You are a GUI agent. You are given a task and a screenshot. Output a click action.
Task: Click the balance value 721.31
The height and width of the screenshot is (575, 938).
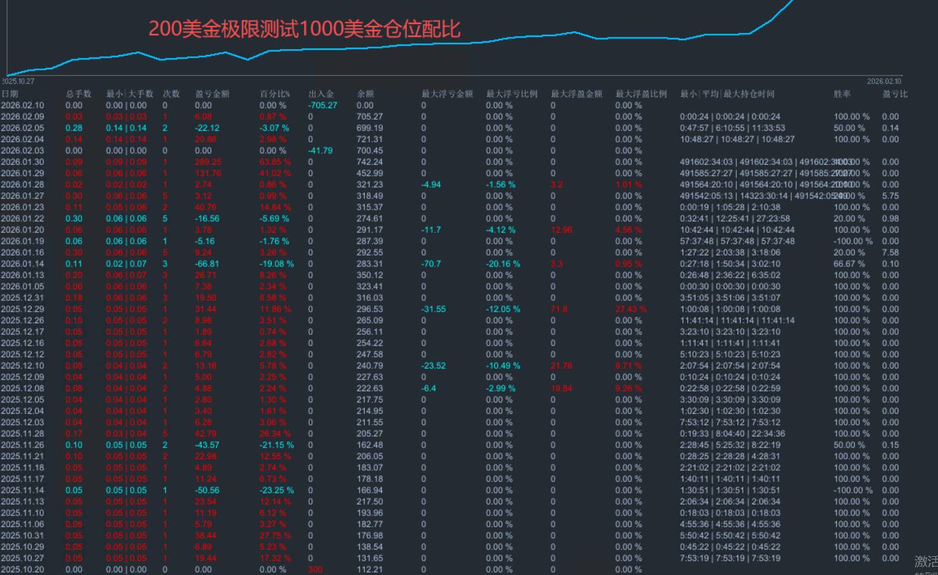pyautogui.click(x=369, y=139)
